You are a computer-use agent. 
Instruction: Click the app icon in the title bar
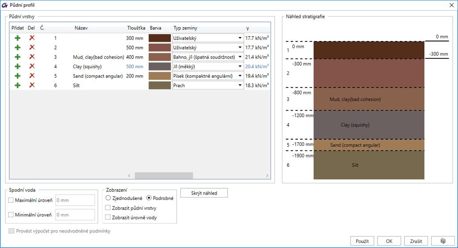click(x=4, y=5)
